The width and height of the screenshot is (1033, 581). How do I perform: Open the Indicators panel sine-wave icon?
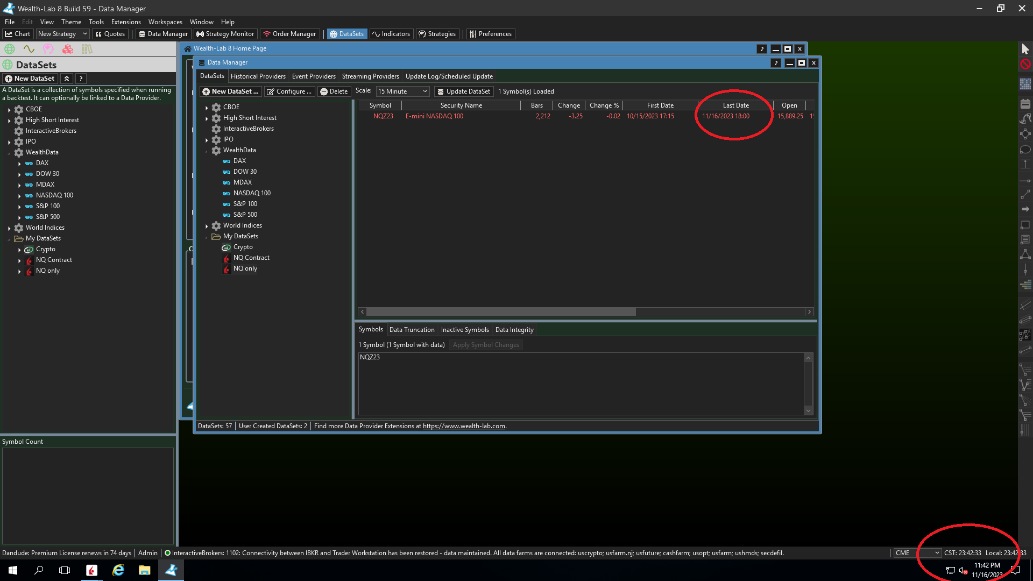click(29, 49)
